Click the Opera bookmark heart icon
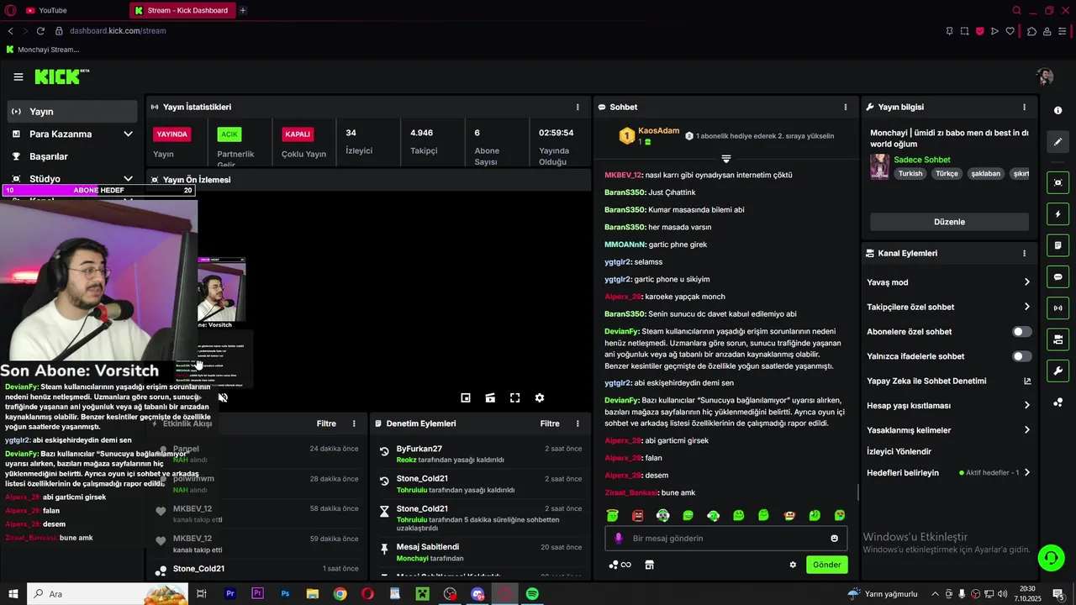Image resolution: width=1076 pixels, height=605 pixels. 1010,31
